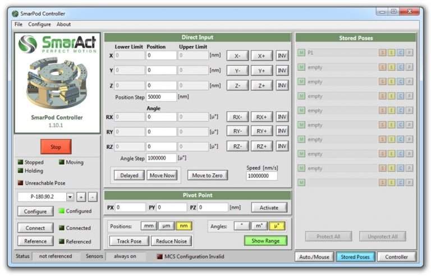This screenshot has height=276, width=431.
Task: Select micro-degrees as the angle unit
Action: tap(277, 226)
